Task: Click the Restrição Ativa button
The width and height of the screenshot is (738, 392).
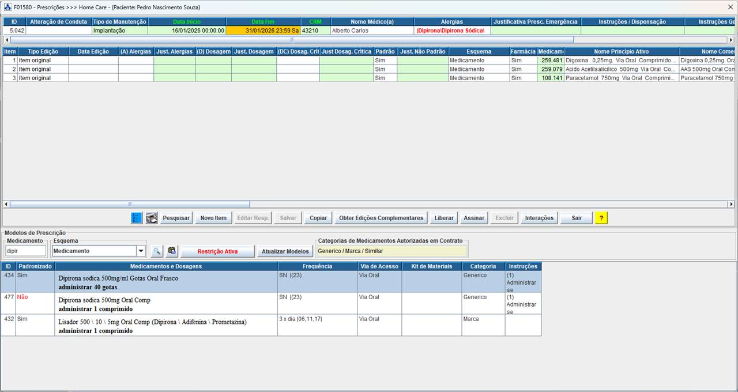Action: 218,251
